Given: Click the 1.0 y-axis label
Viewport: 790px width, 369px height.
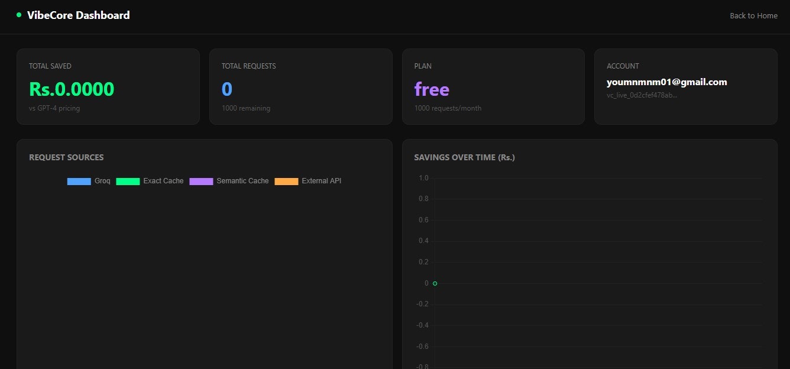Looking at the screenshot, I should click(423, 178).
